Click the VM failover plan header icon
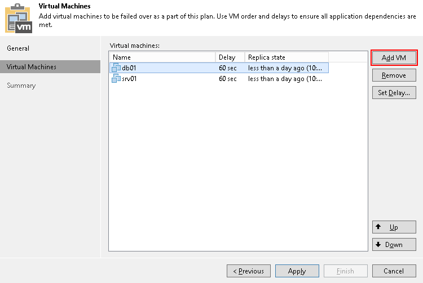This screenshot has width=423, height=283. point(19,18)
